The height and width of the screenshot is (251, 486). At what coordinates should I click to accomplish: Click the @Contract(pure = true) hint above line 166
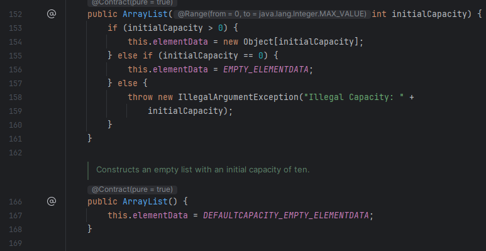pyautogui.click(x=133, y=189)
